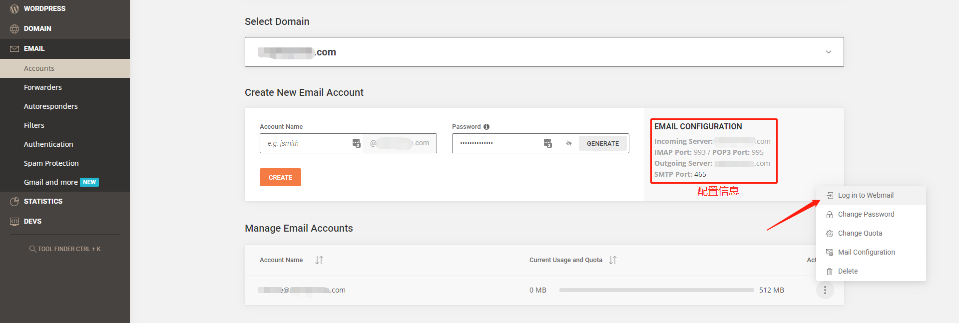Open Gmail and more page

point(65,182)
